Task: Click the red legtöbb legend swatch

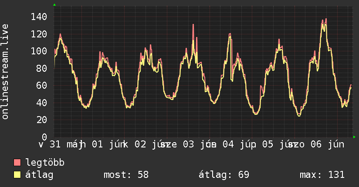Action: point(17,162)
